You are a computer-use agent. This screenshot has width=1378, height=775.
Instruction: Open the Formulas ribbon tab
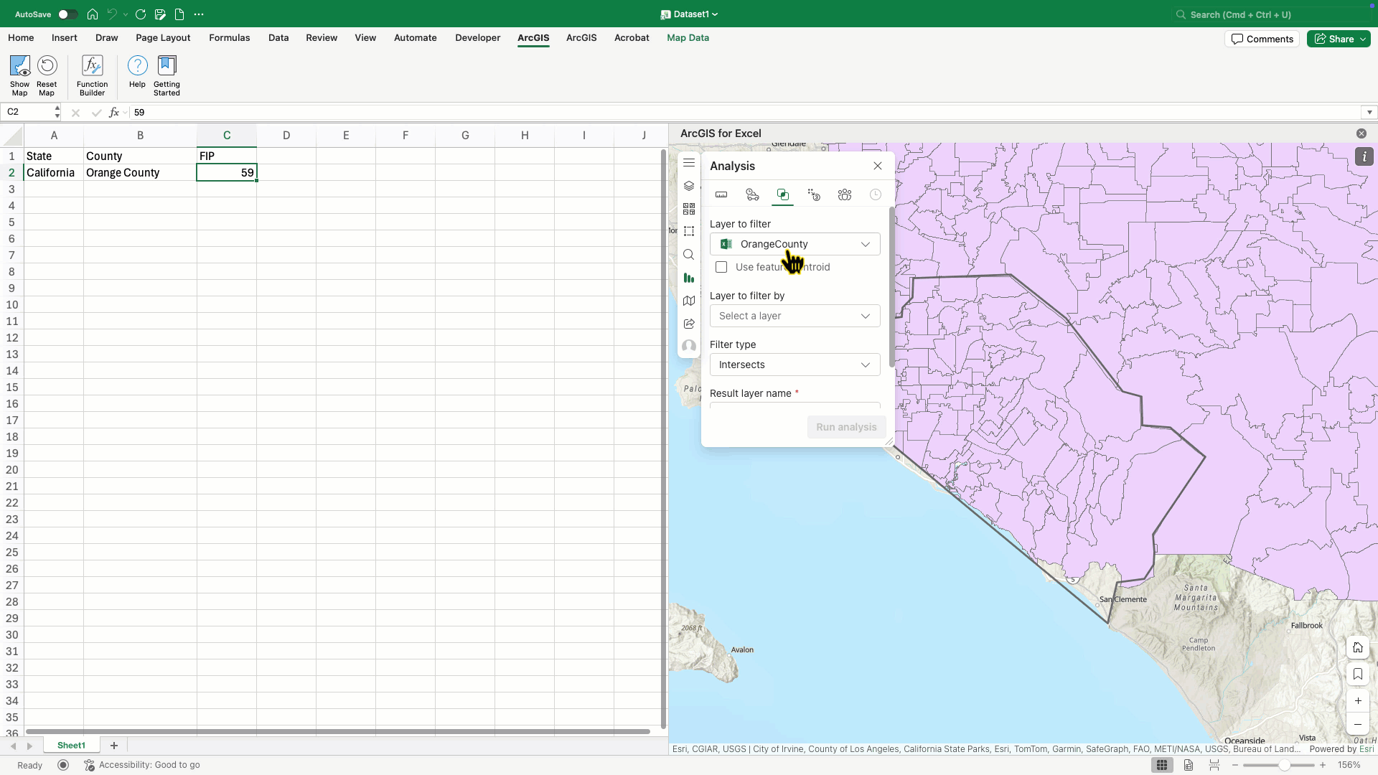coord(229,38)
